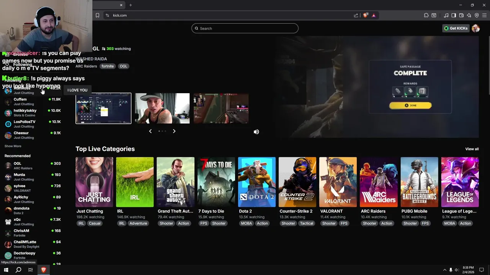The width and height of the screenshot is (490, 275).
Task: Click the taskbar volume speaker icon
Action: 456,270
